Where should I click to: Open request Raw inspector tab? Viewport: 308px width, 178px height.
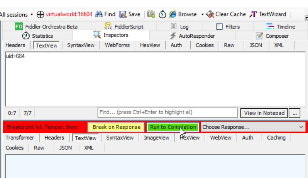(x=229, y=45)
